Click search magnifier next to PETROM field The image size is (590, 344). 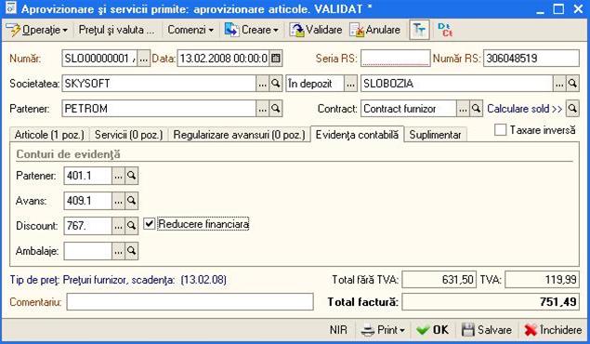tap(275, 109)
